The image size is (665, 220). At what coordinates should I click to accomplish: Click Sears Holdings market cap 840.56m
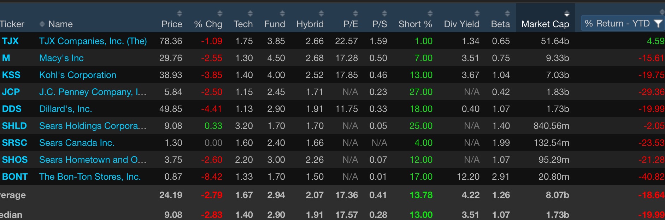coord(551,126)
